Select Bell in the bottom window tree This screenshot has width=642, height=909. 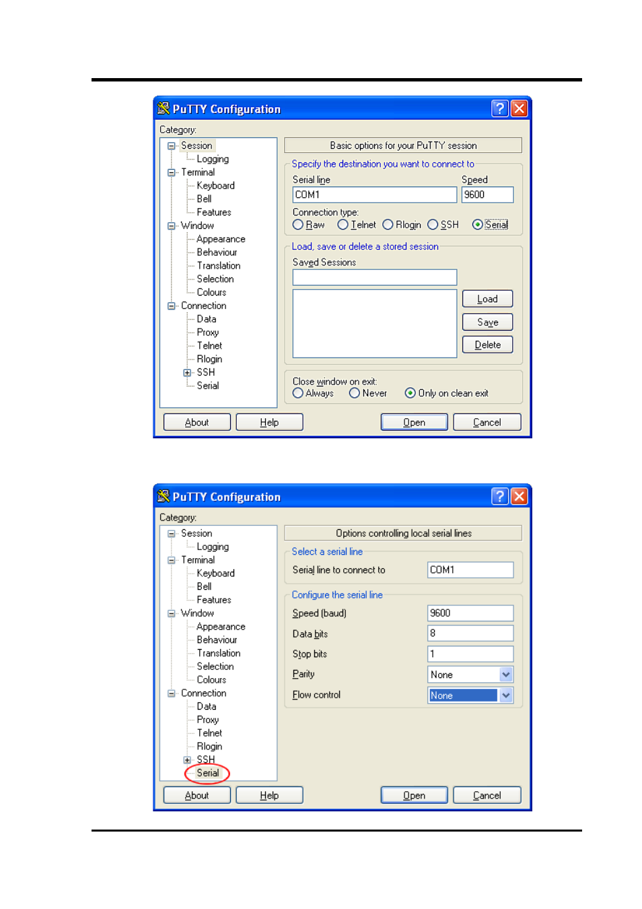[x=204, y=586]
